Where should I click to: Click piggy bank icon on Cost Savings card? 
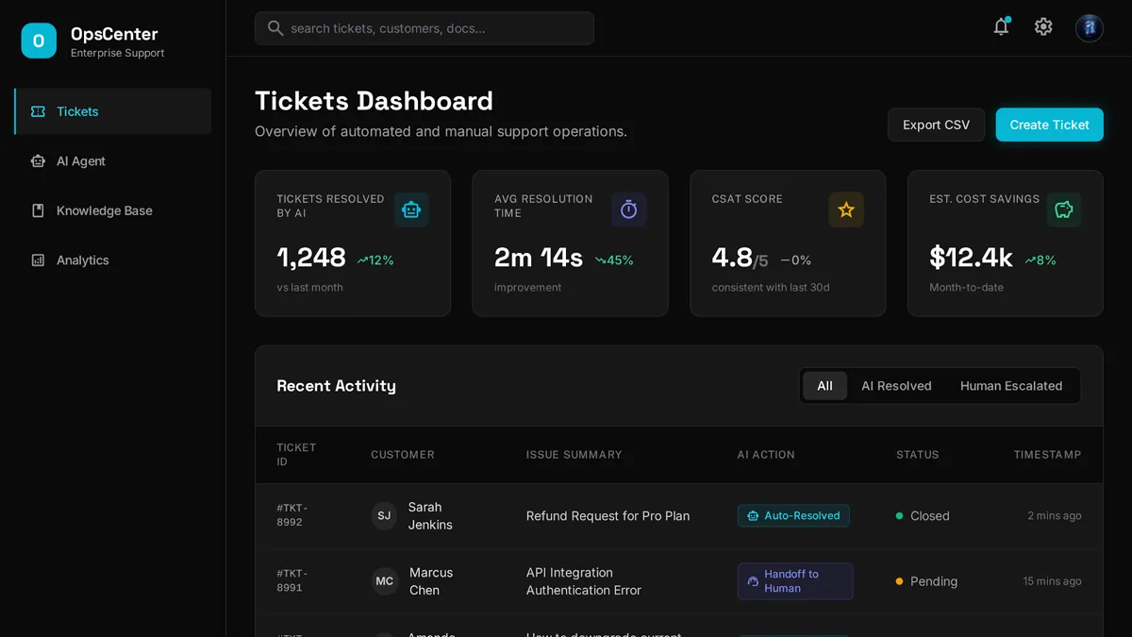(1064, 210)
